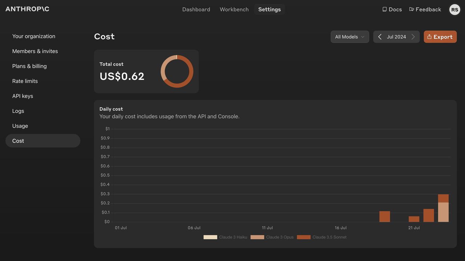Switch to the Workbench tab
The height and width of the screenshot is (261, 465).
[x=234, y=9]
